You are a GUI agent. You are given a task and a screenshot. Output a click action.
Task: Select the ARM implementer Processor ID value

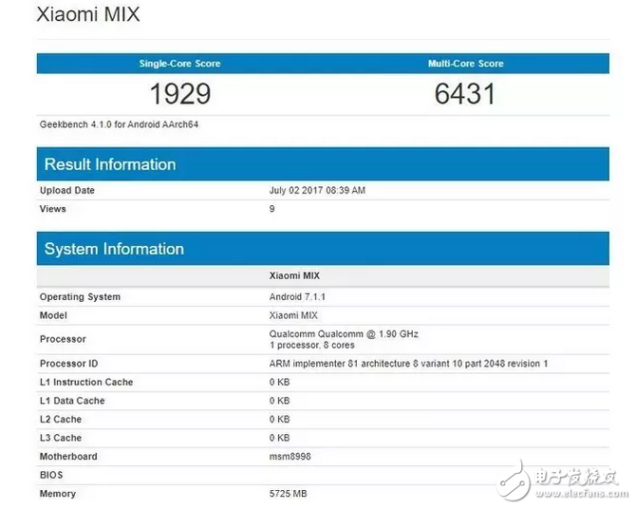[x=408, y=364]
